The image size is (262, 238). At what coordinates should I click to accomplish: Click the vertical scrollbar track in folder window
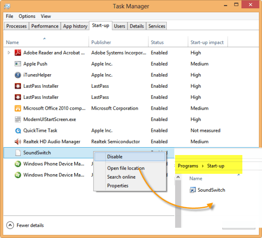click(x=178, y=204)
